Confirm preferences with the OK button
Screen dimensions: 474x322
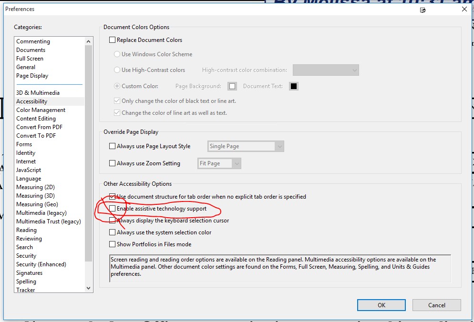point(381,305)
